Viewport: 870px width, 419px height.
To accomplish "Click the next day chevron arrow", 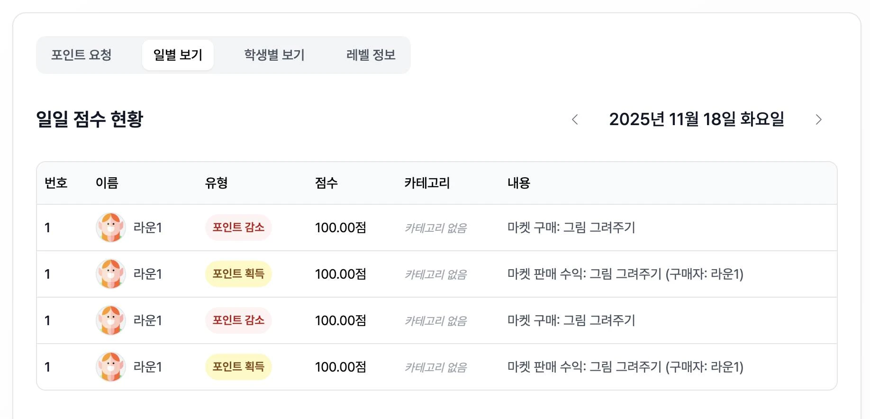I will (818, 119).
